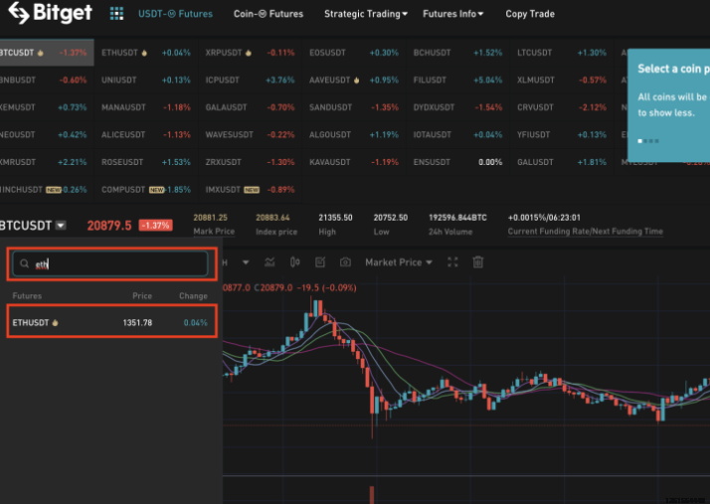The height and width of the screenshot is (504, 710).
Task: Open the Strategic Trading menu
Action: (366, 14)
